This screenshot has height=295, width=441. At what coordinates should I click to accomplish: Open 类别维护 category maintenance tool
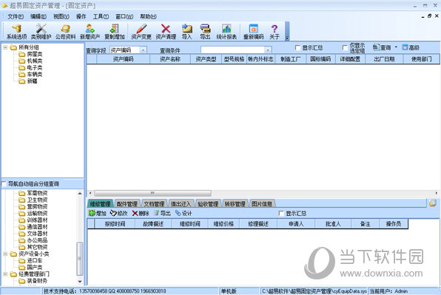point(41,32)
